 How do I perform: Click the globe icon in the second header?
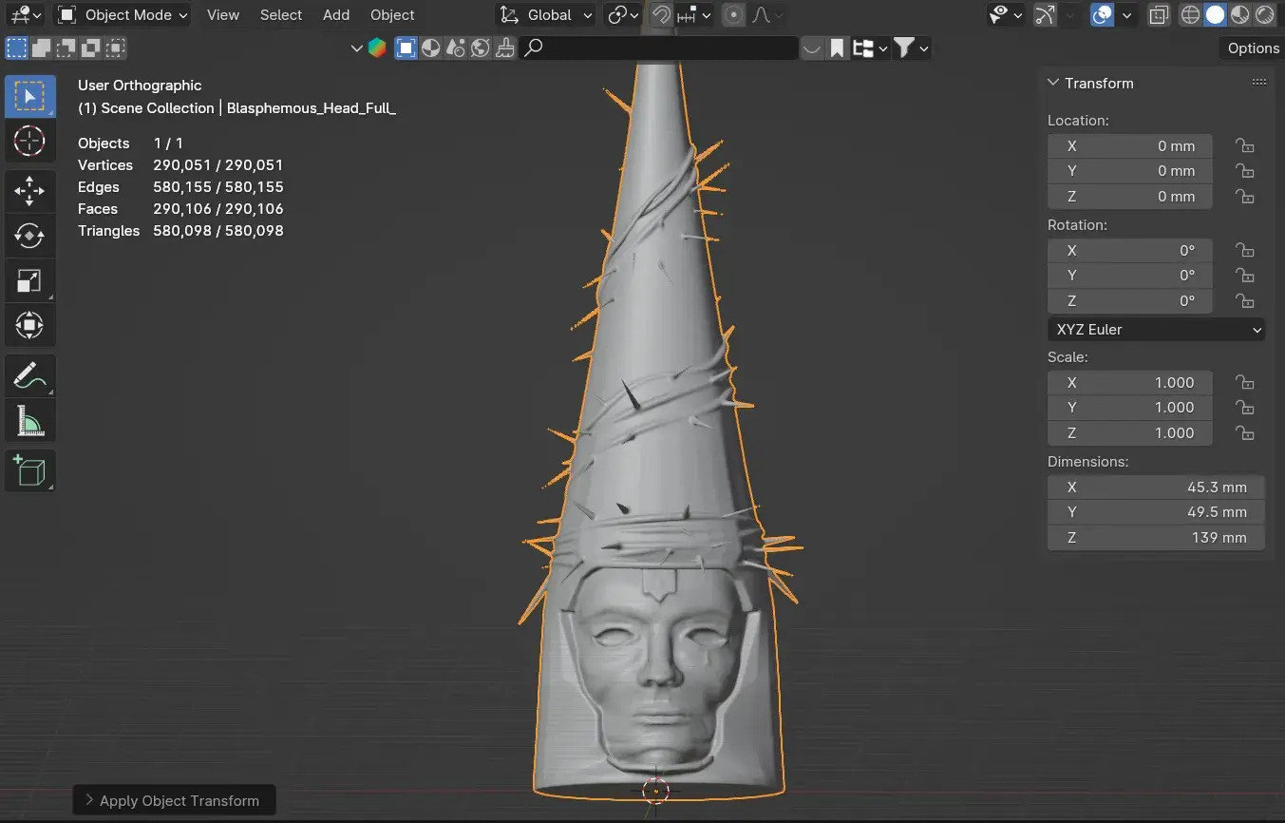pos(481,48)
